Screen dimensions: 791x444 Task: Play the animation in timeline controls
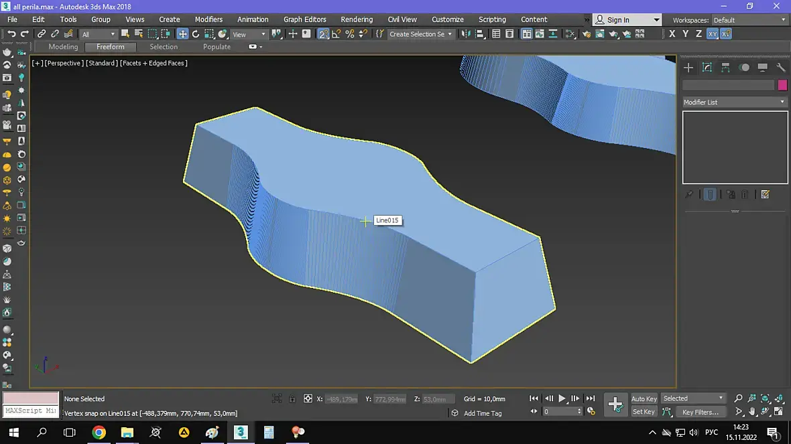tap(562, 398)
